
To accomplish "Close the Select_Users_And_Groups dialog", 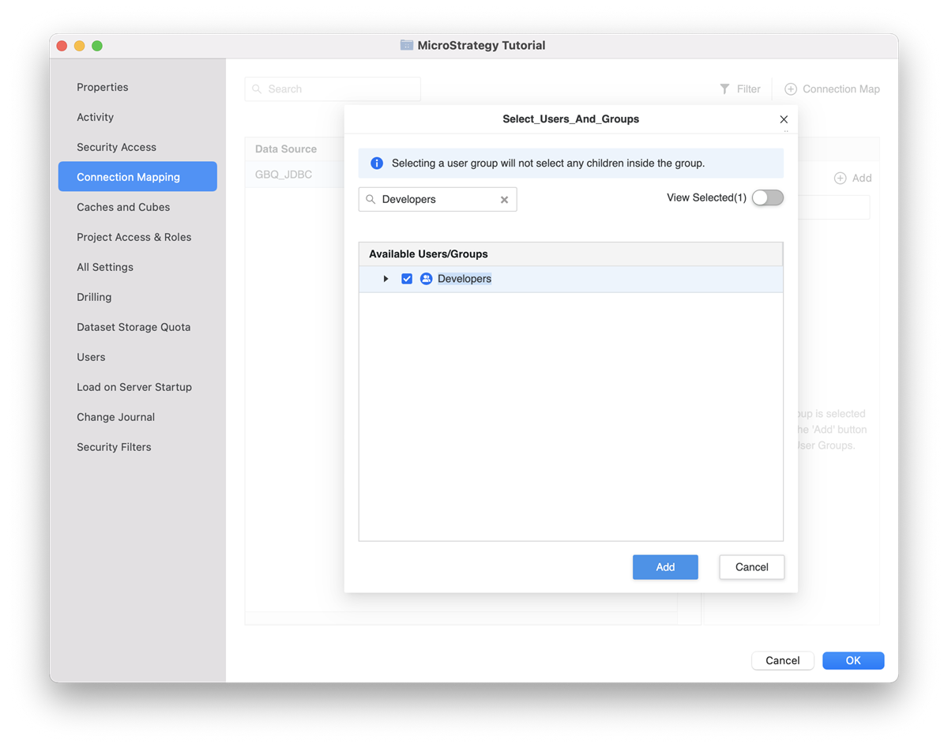I will (x=784, y=119).
